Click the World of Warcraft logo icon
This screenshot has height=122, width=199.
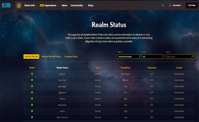19,5
